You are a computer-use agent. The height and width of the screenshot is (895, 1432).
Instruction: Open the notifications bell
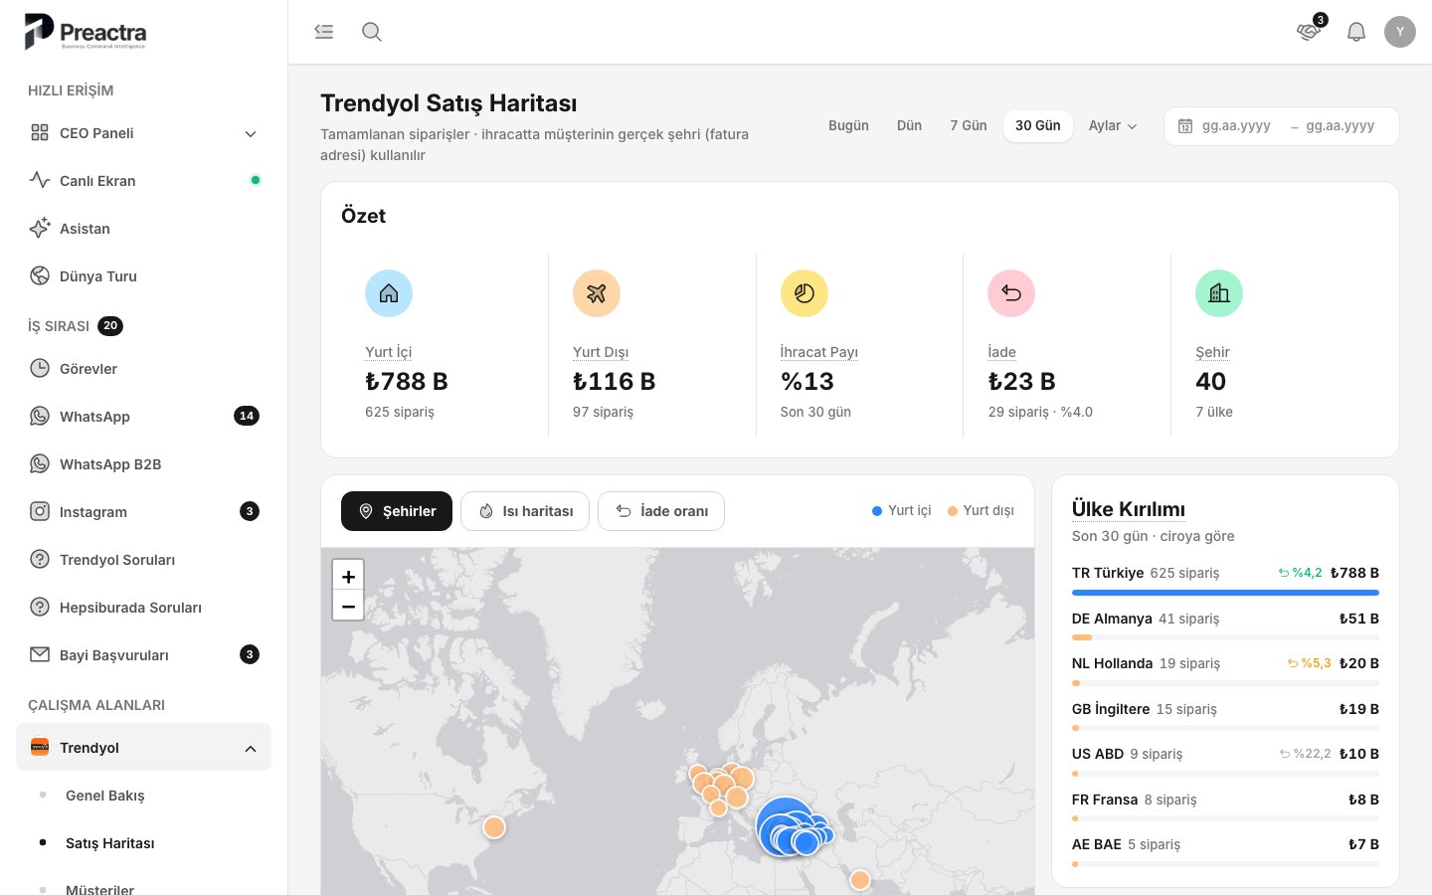pyautogui.click(x=1356, y=32)
